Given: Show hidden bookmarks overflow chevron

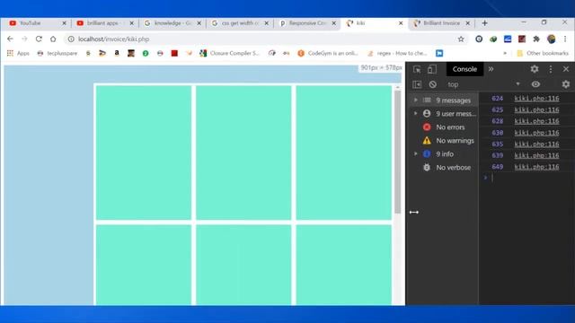Looking at the screenshot, I should coord(505,53).
